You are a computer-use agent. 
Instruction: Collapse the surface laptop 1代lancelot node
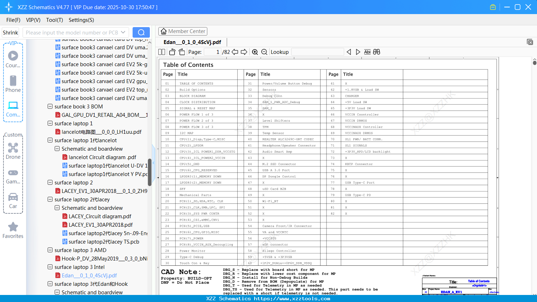[50, 140]
